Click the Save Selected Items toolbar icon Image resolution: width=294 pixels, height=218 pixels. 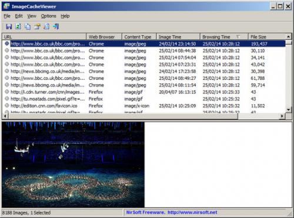9,26
